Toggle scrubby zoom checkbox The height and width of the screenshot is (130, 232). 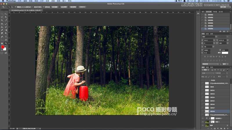(43, 7)
